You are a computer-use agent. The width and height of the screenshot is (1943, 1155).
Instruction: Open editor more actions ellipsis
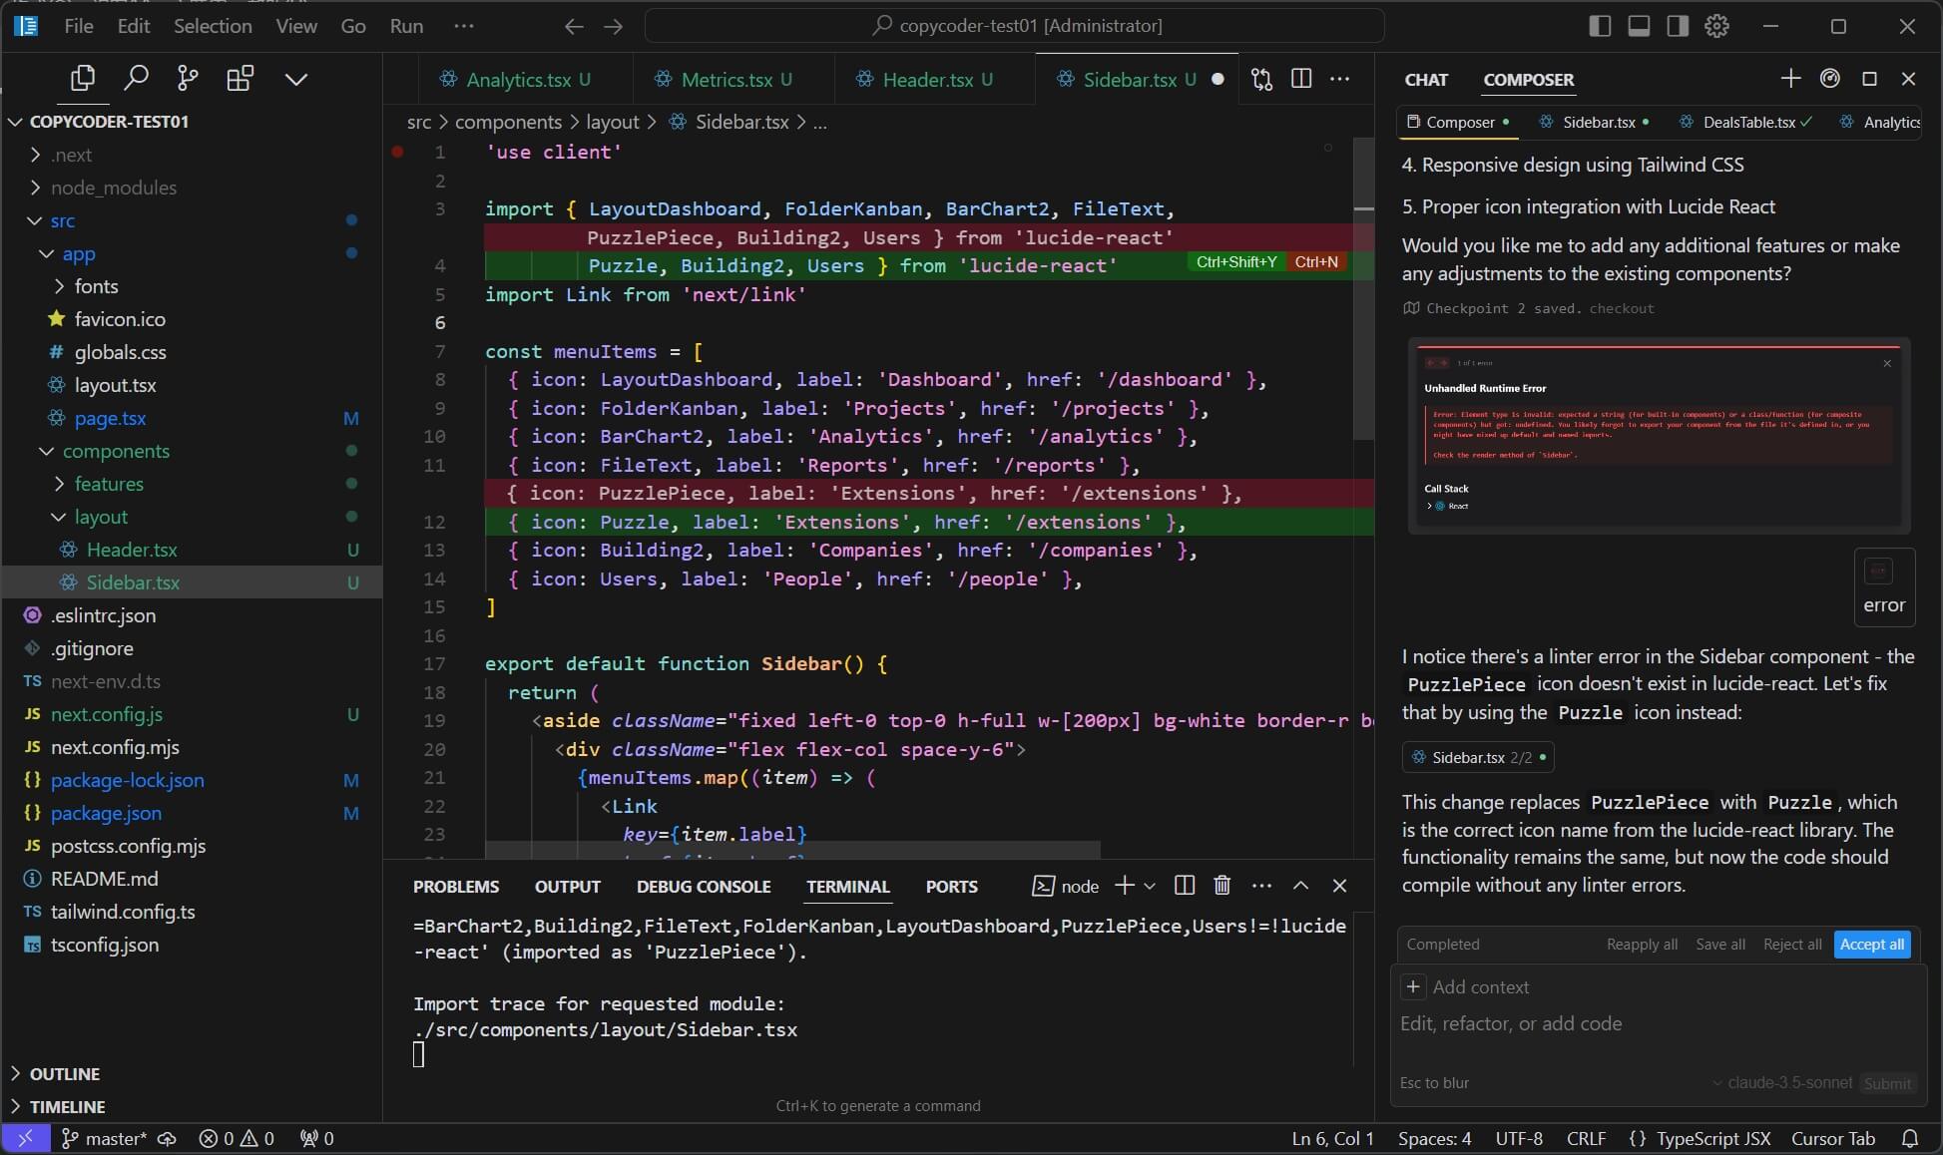[x=1340, y=79]
